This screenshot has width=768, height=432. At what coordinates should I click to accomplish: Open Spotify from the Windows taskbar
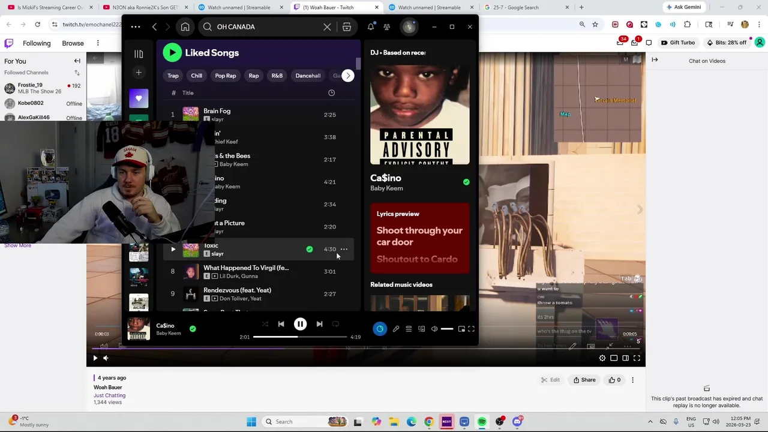coord(482,422)
